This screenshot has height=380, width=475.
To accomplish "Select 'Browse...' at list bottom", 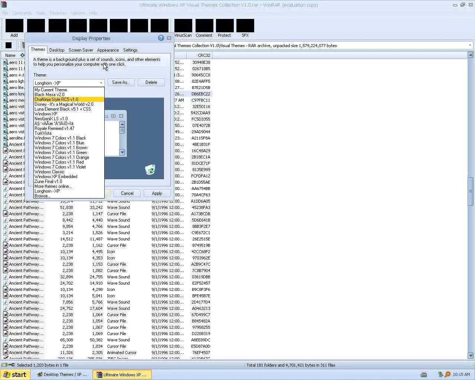I will pos(69,196).
